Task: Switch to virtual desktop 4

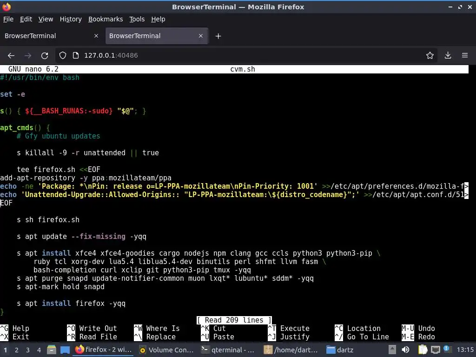Action: tap(39, 350)
